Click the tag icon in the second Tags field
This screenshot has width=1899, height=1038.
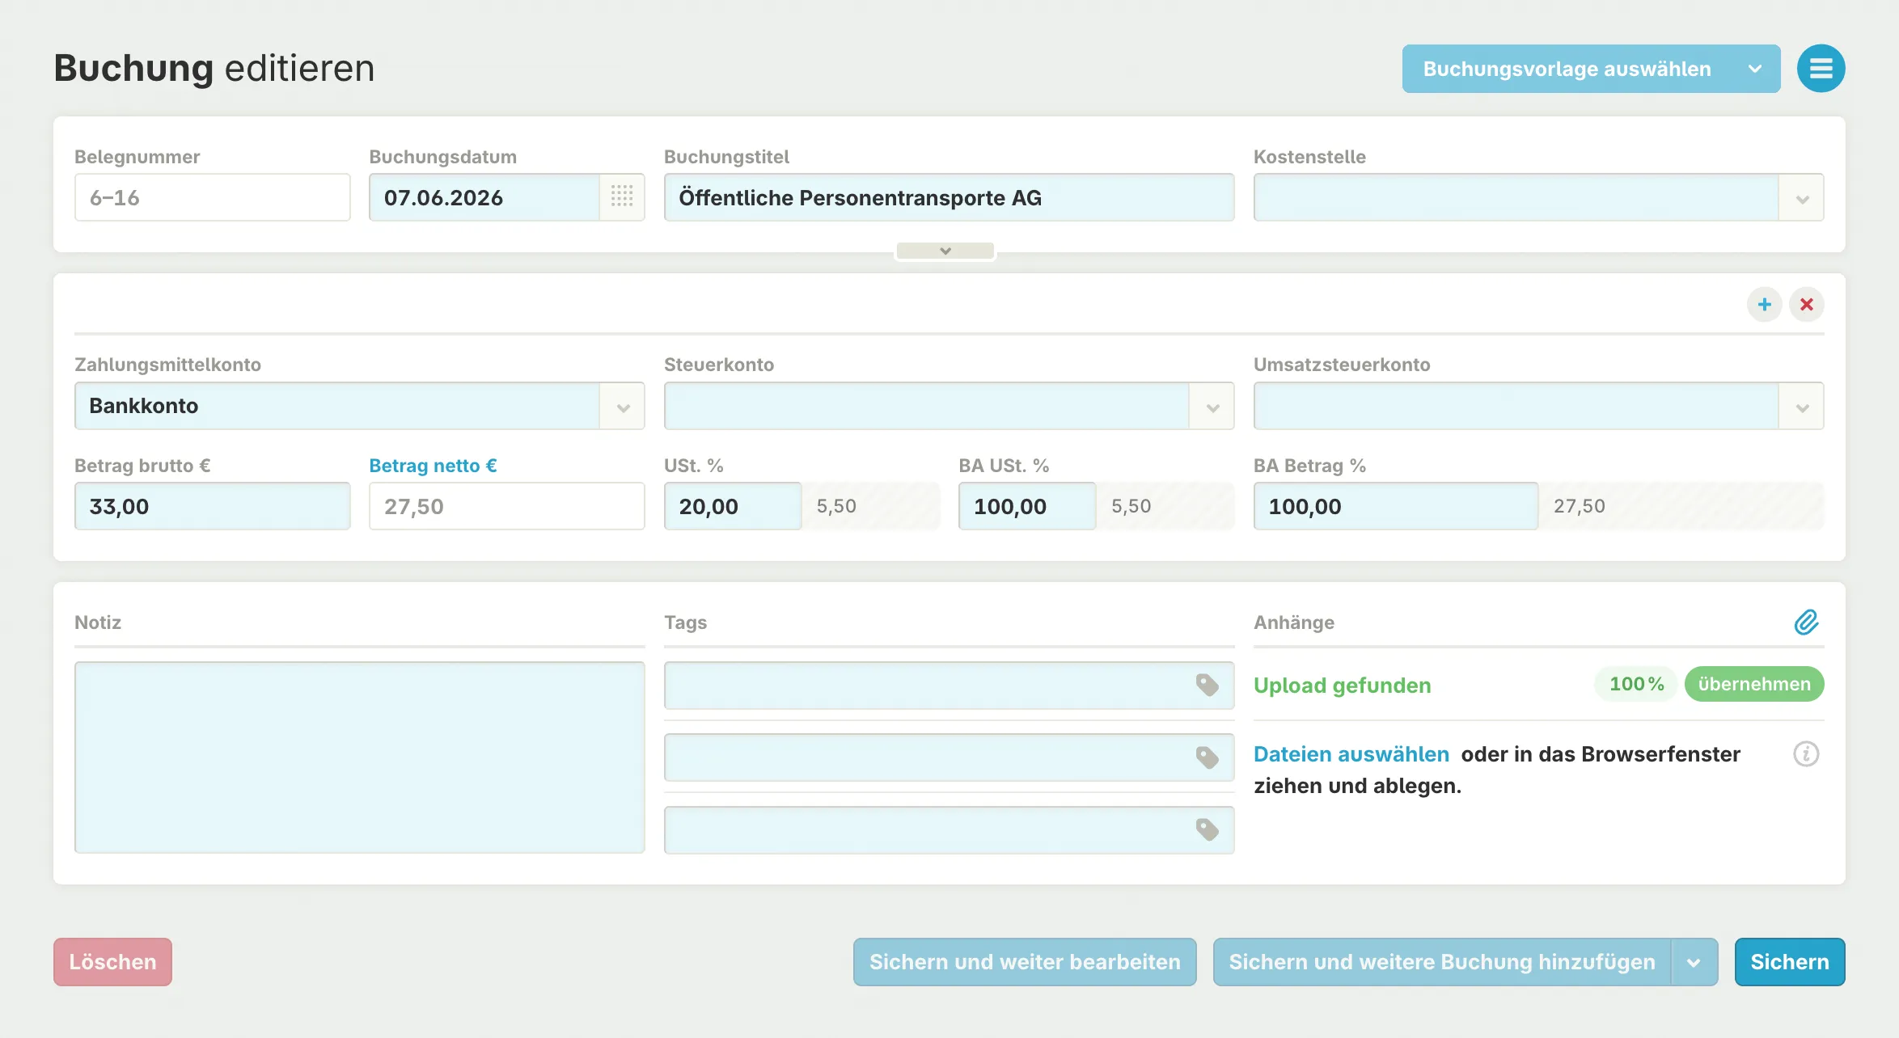coord(1207,757)
